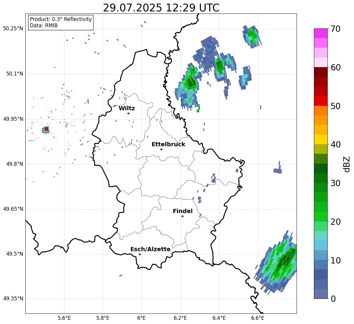Click the 5.6°E longitude label
The image size is (354, 324).
click(64, 318)
